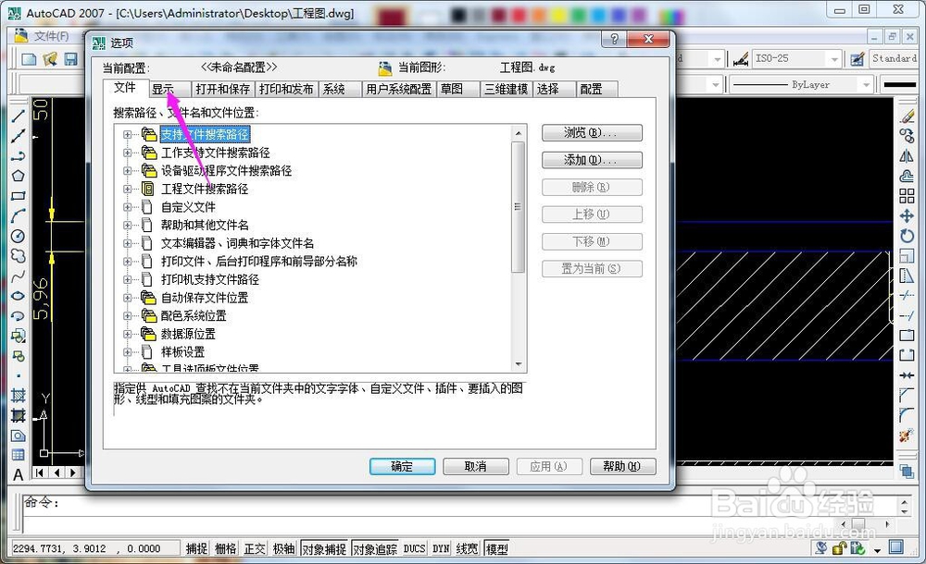Select the Rectangle tool

[x=19, y=196]
